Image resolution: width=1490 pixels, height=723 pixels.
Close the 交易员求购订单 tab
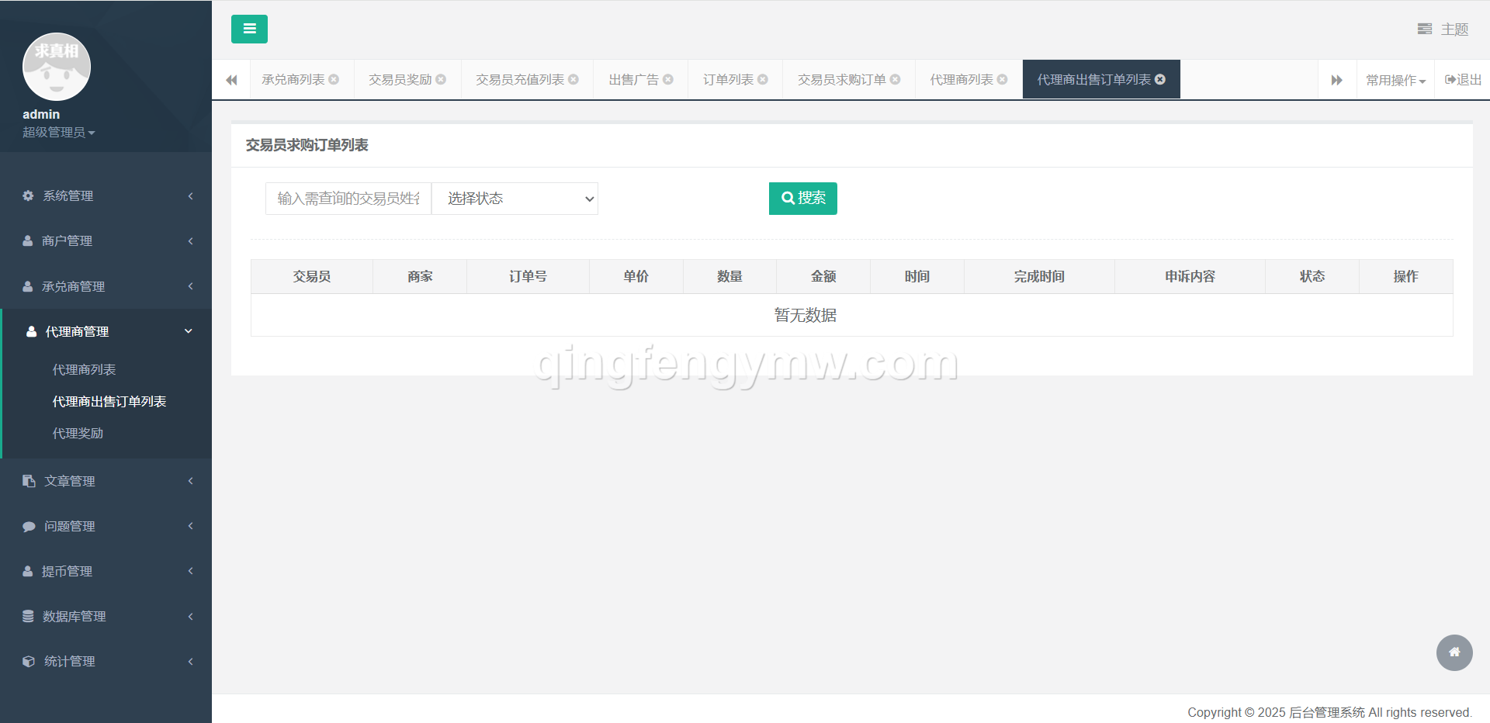click(895, 79)
